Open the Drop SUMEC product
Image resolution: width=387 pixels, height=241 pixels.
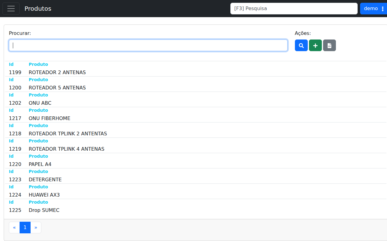click(44, 210)
